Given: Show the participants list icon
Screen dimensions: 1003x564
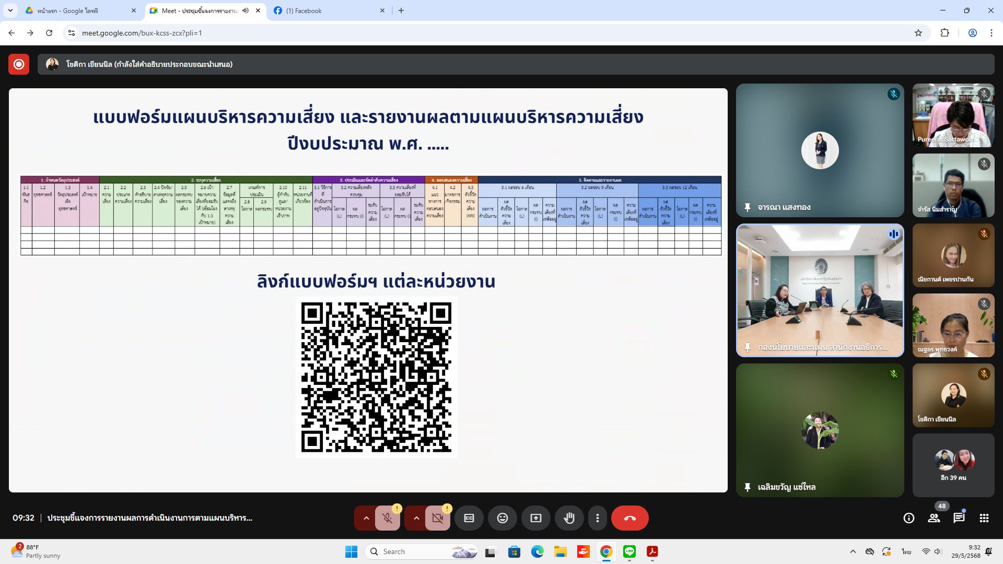Looking at the screenshot, I should click(x=934, y=518).
